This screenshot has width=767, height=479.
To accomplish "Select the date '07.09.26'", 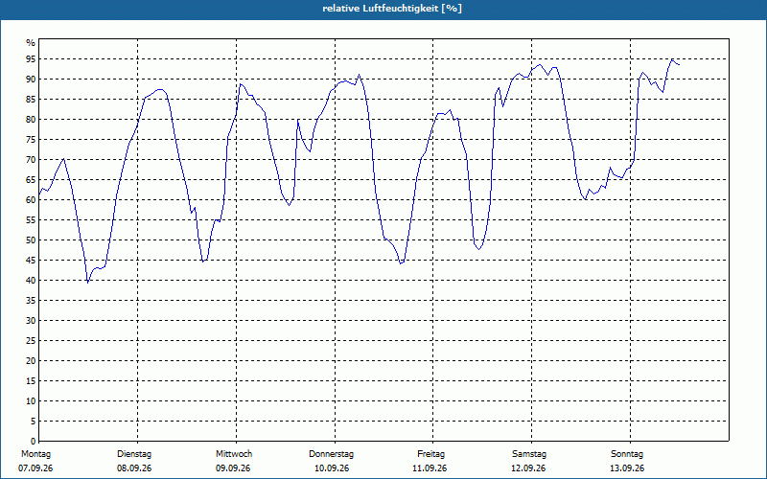I will pyautogui.click(x=35, y=468).
